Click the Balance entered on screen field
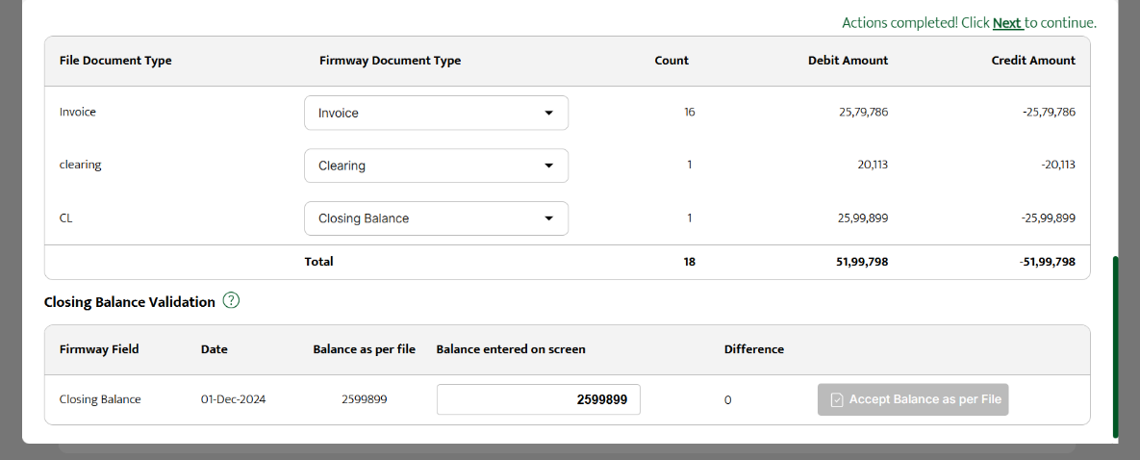 pos(538,399)
